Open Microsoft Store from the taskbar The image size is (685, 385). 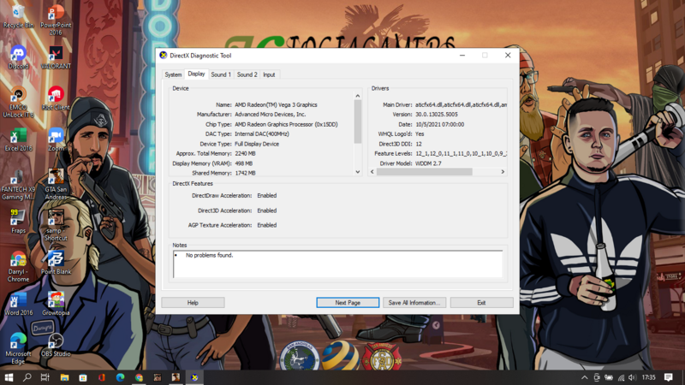point(83,377)
